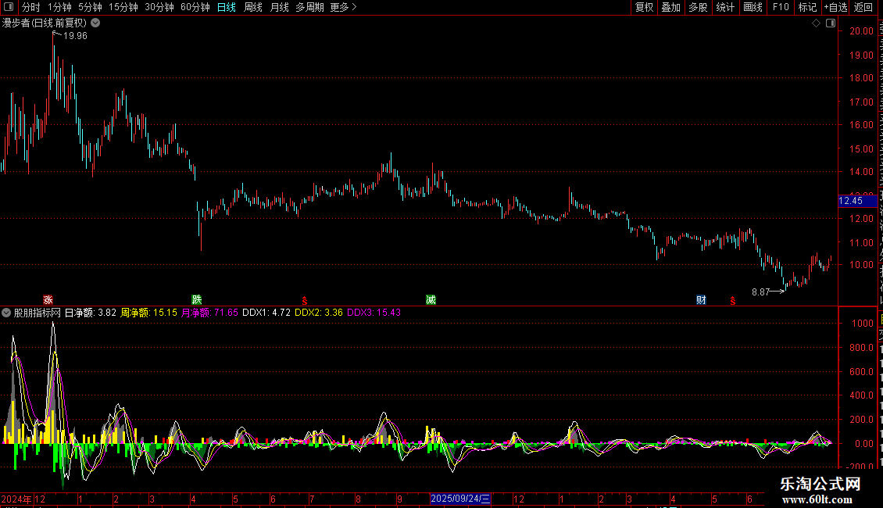Switch to 5分钟 chart period
Viewport: 883px width, 508px height.
pyautogui.click(x=90, y=7)
